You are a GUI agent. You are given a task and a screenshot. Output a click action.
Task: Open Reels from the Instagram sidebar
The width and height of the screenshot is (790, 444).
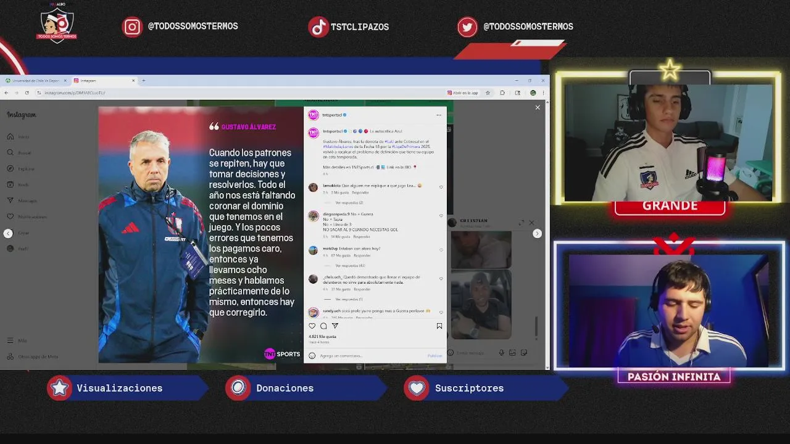pos(18,185)
